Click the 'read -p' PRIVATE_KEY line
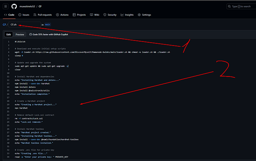 [x=41, y=157]
